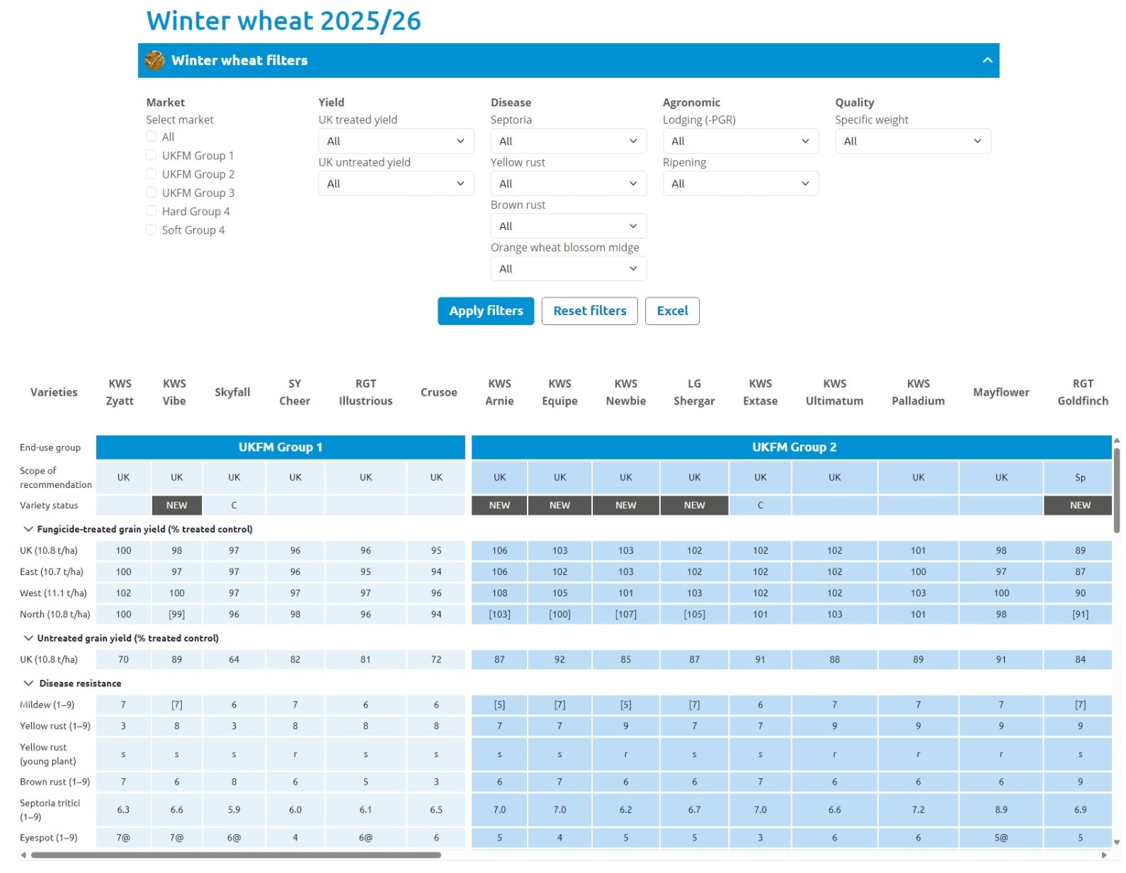This screenshot has height=873, width=1126.
Task: Collapse the Disease resistance section
Action: click(x=28, y=683)
